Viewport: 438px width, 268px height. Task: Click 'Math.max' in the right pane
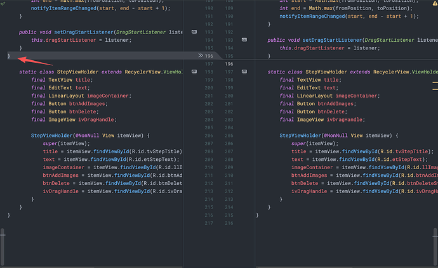[x=321, y=8]
